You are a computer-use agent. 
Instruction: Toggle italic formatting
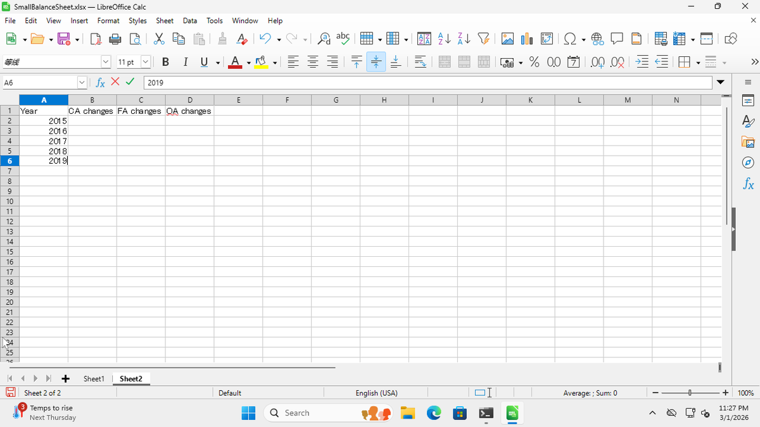(x=186, y=62)
